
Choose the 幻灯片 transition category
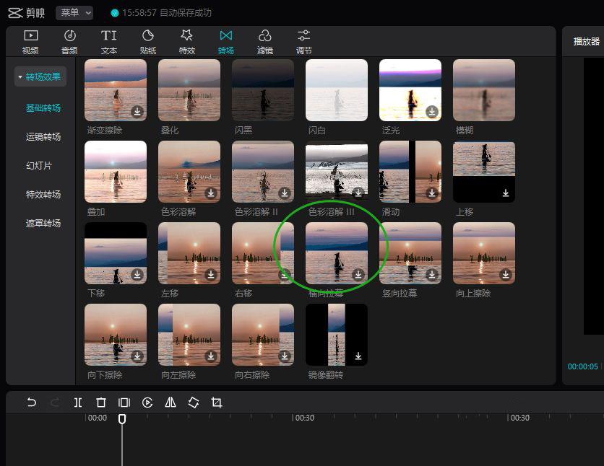click(x=39, y=166)
